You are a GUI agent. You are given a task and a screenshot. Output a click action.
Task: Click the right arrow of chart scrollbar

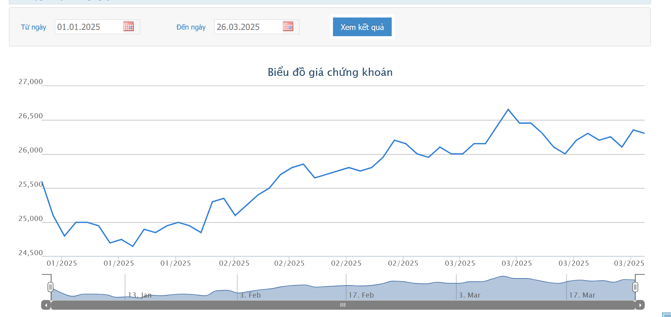pyautogui.click(x=640, y=305)
